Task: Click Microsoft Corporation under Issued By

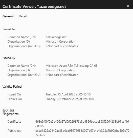Action: (x=60, y=70)
